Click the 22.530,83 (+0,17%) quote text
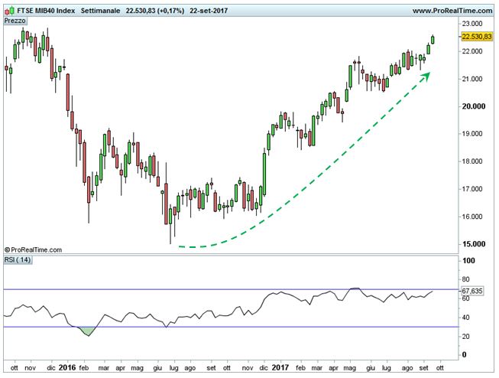The width and height of the screenshot is (499, 378). (155, 11)
